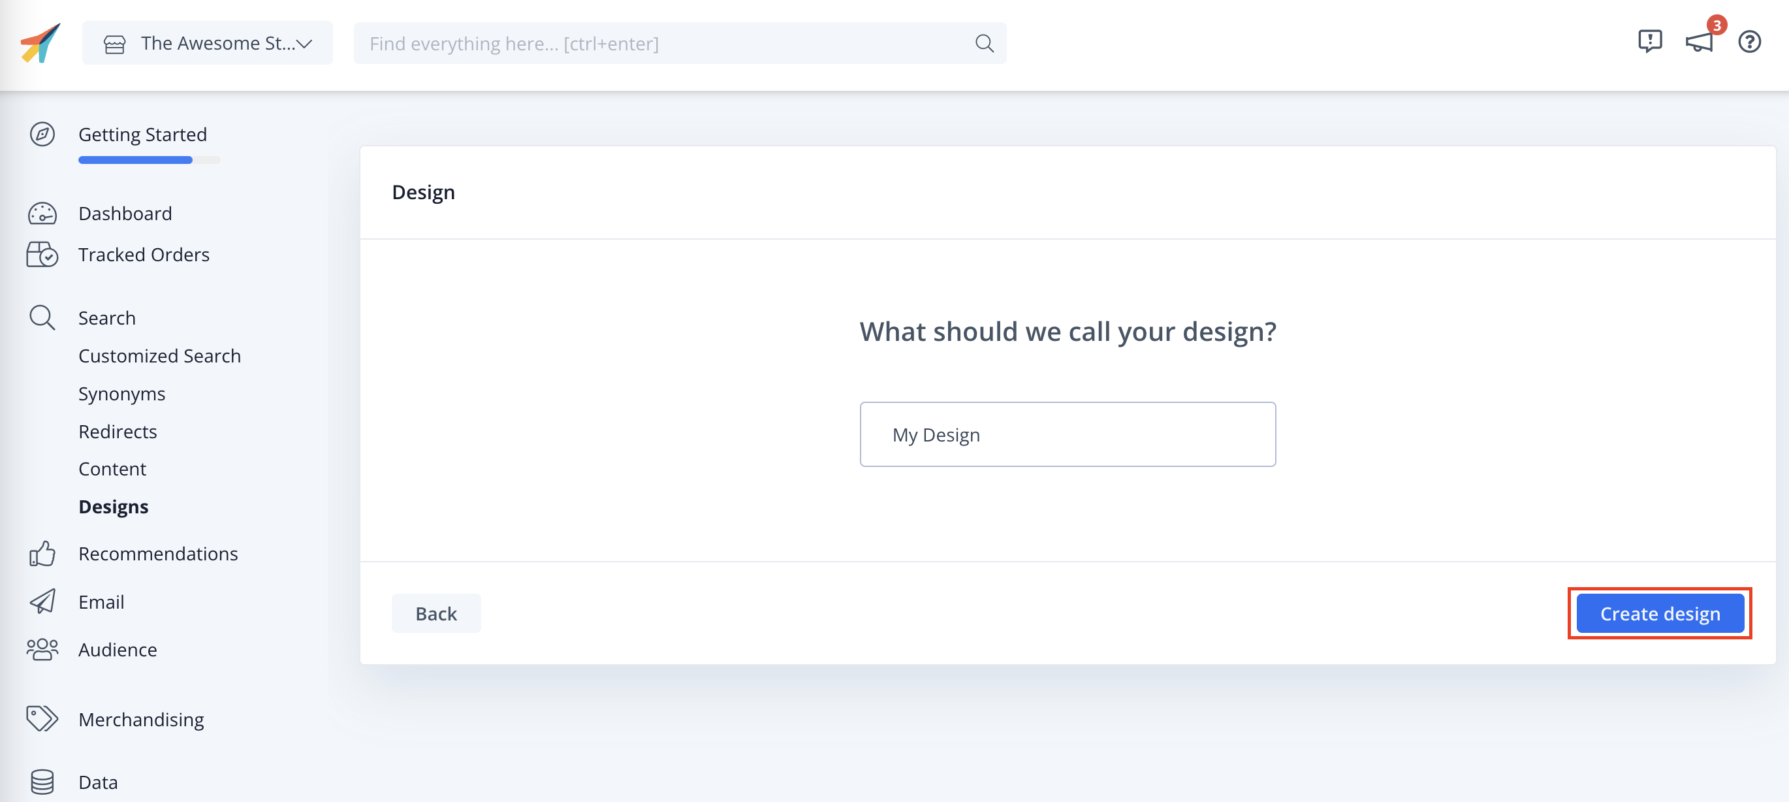
Task: Go back with the Back button
Action: coord(435,613)
